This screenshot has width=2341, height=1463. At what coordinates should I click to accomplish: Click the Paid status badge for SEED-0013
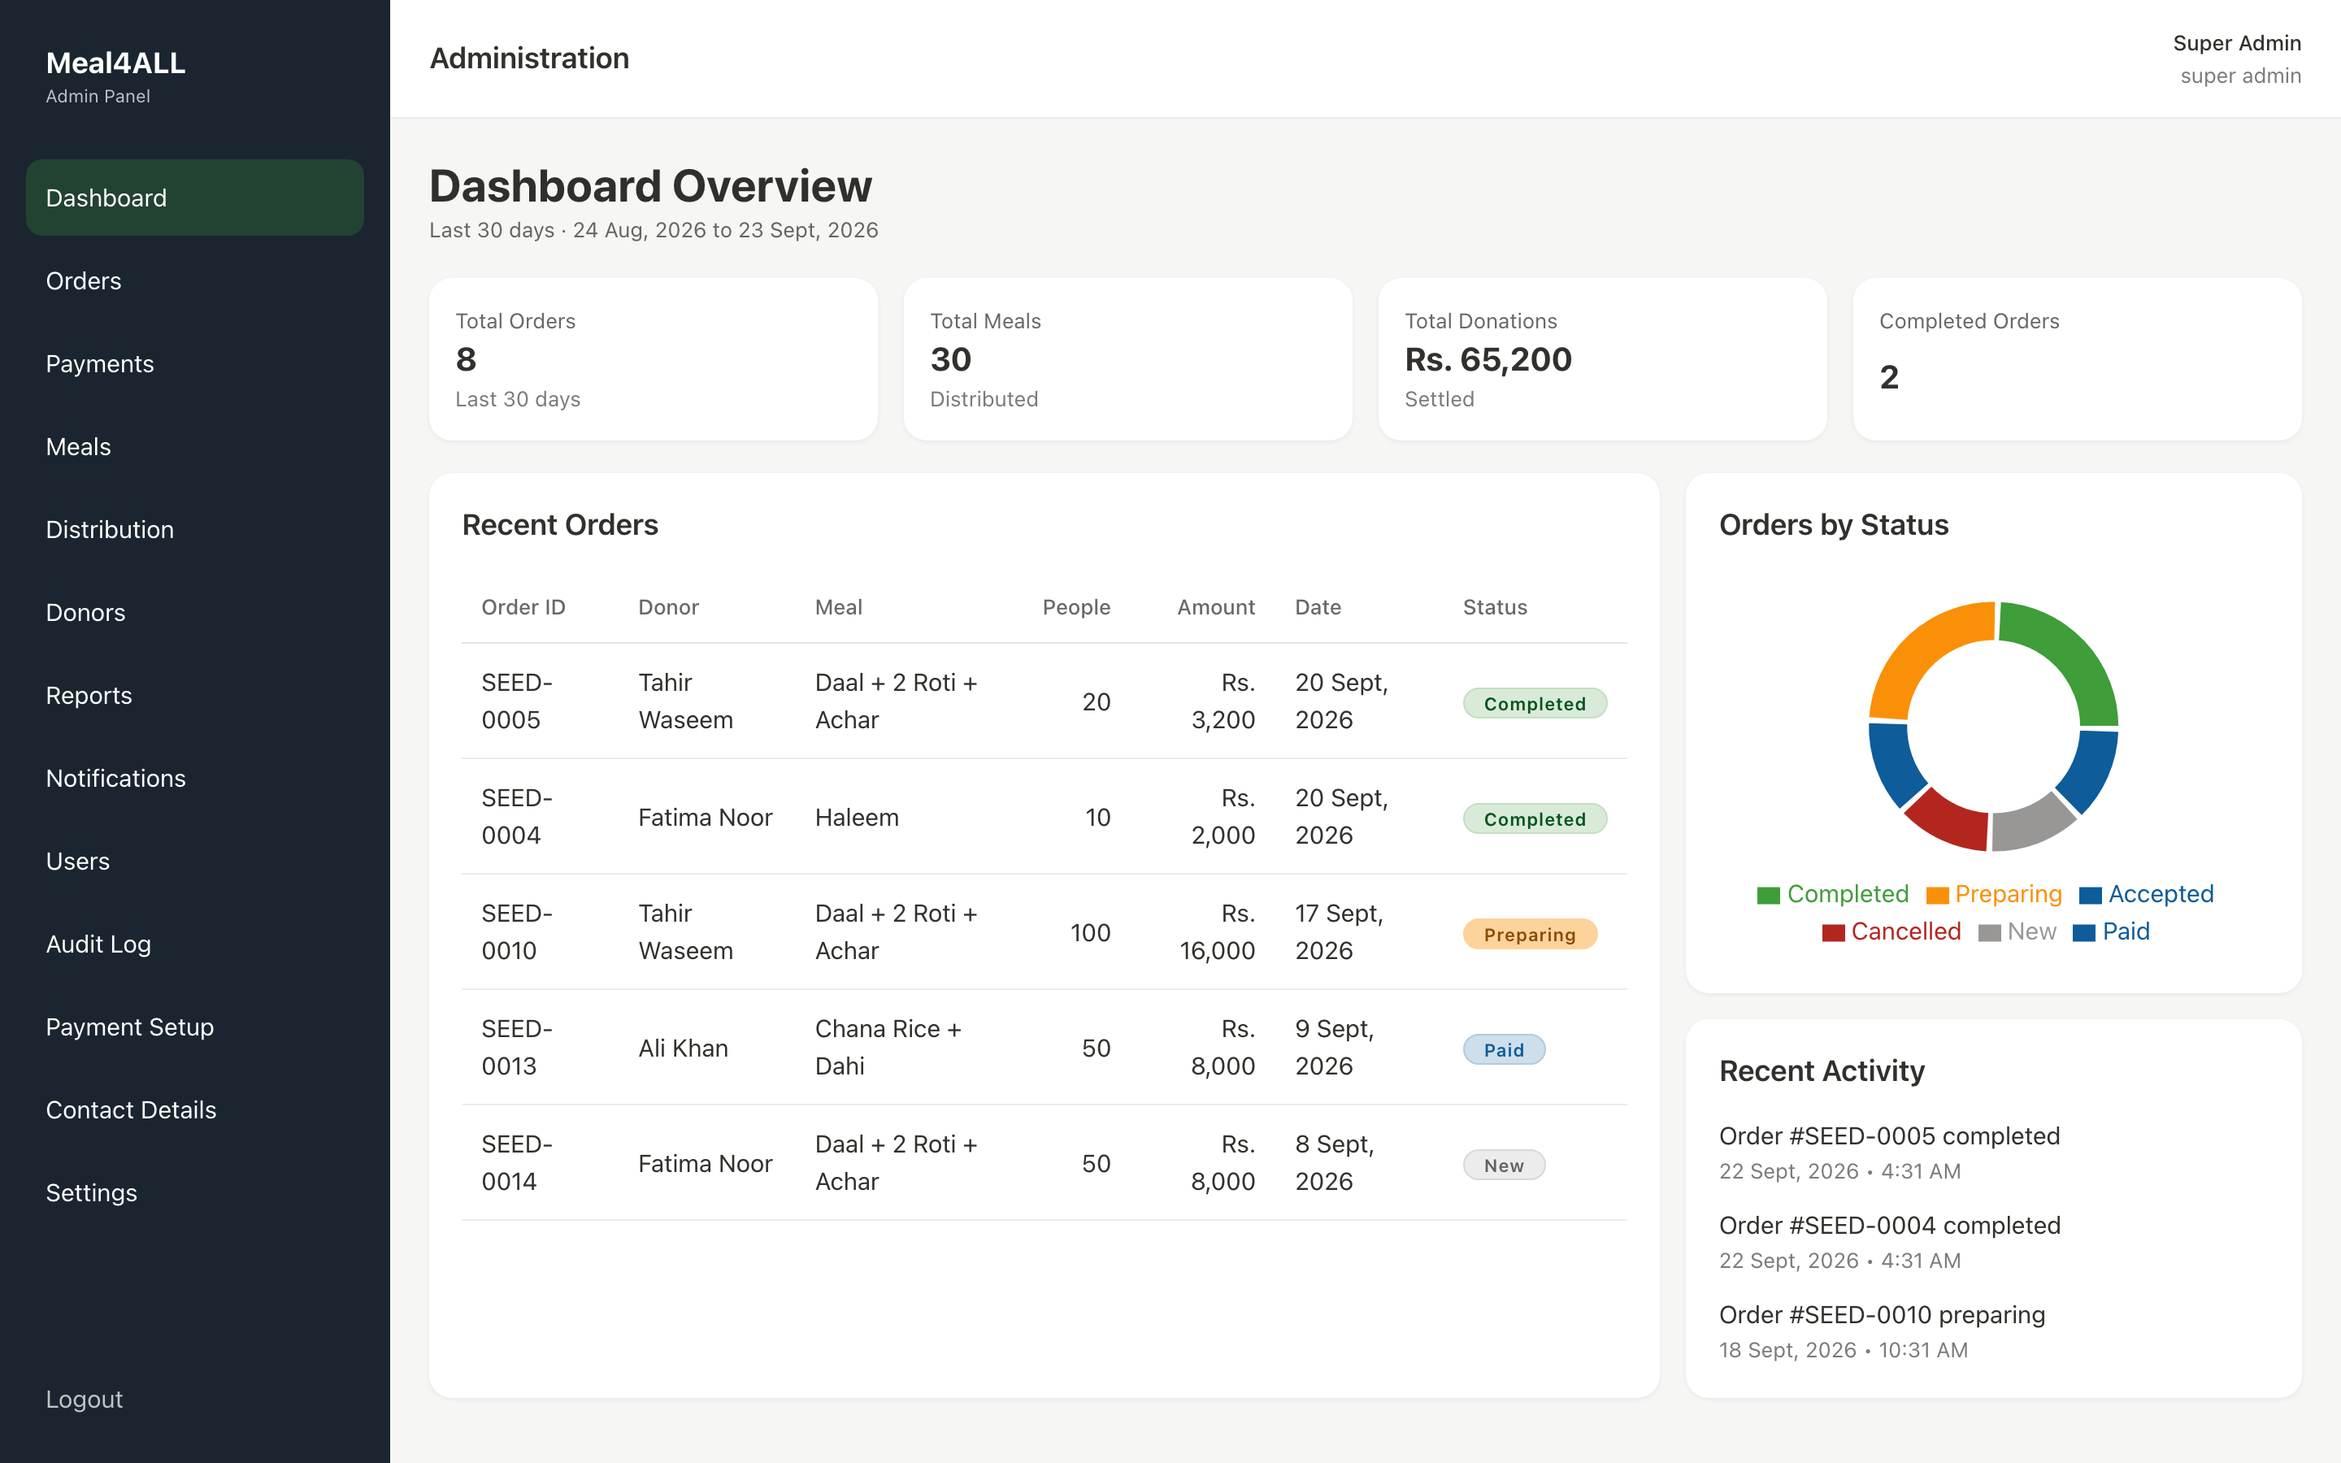click(1503, 1050)
